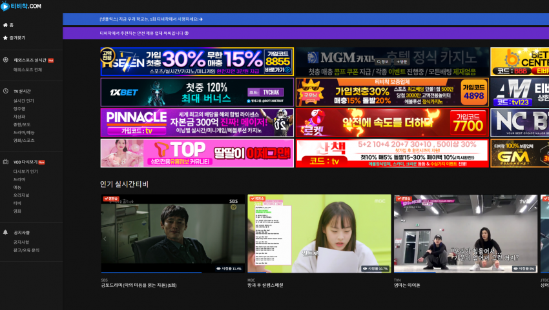Click the blue Netflix notice bar text
549x310 pixels.
pyautogui.click(x=149, y=19)
